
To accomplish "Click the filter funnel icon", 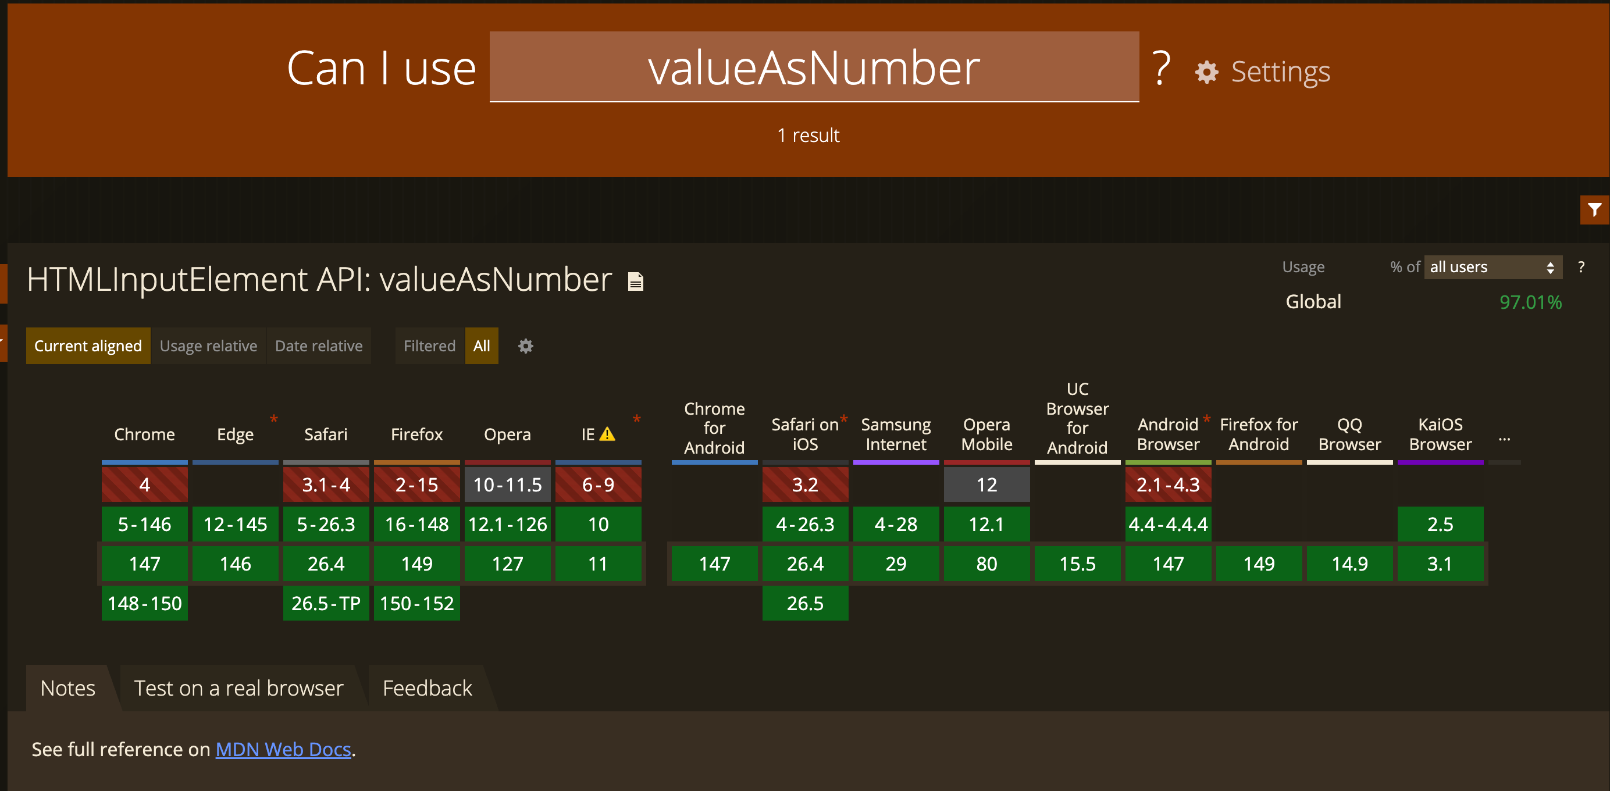I will coord(1594,210).
